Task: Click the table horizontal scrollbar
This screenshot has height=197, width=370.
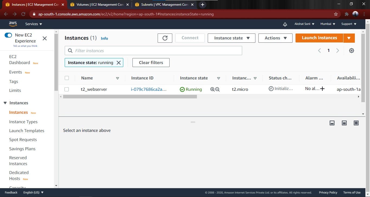Action: (x=130, y=96)
